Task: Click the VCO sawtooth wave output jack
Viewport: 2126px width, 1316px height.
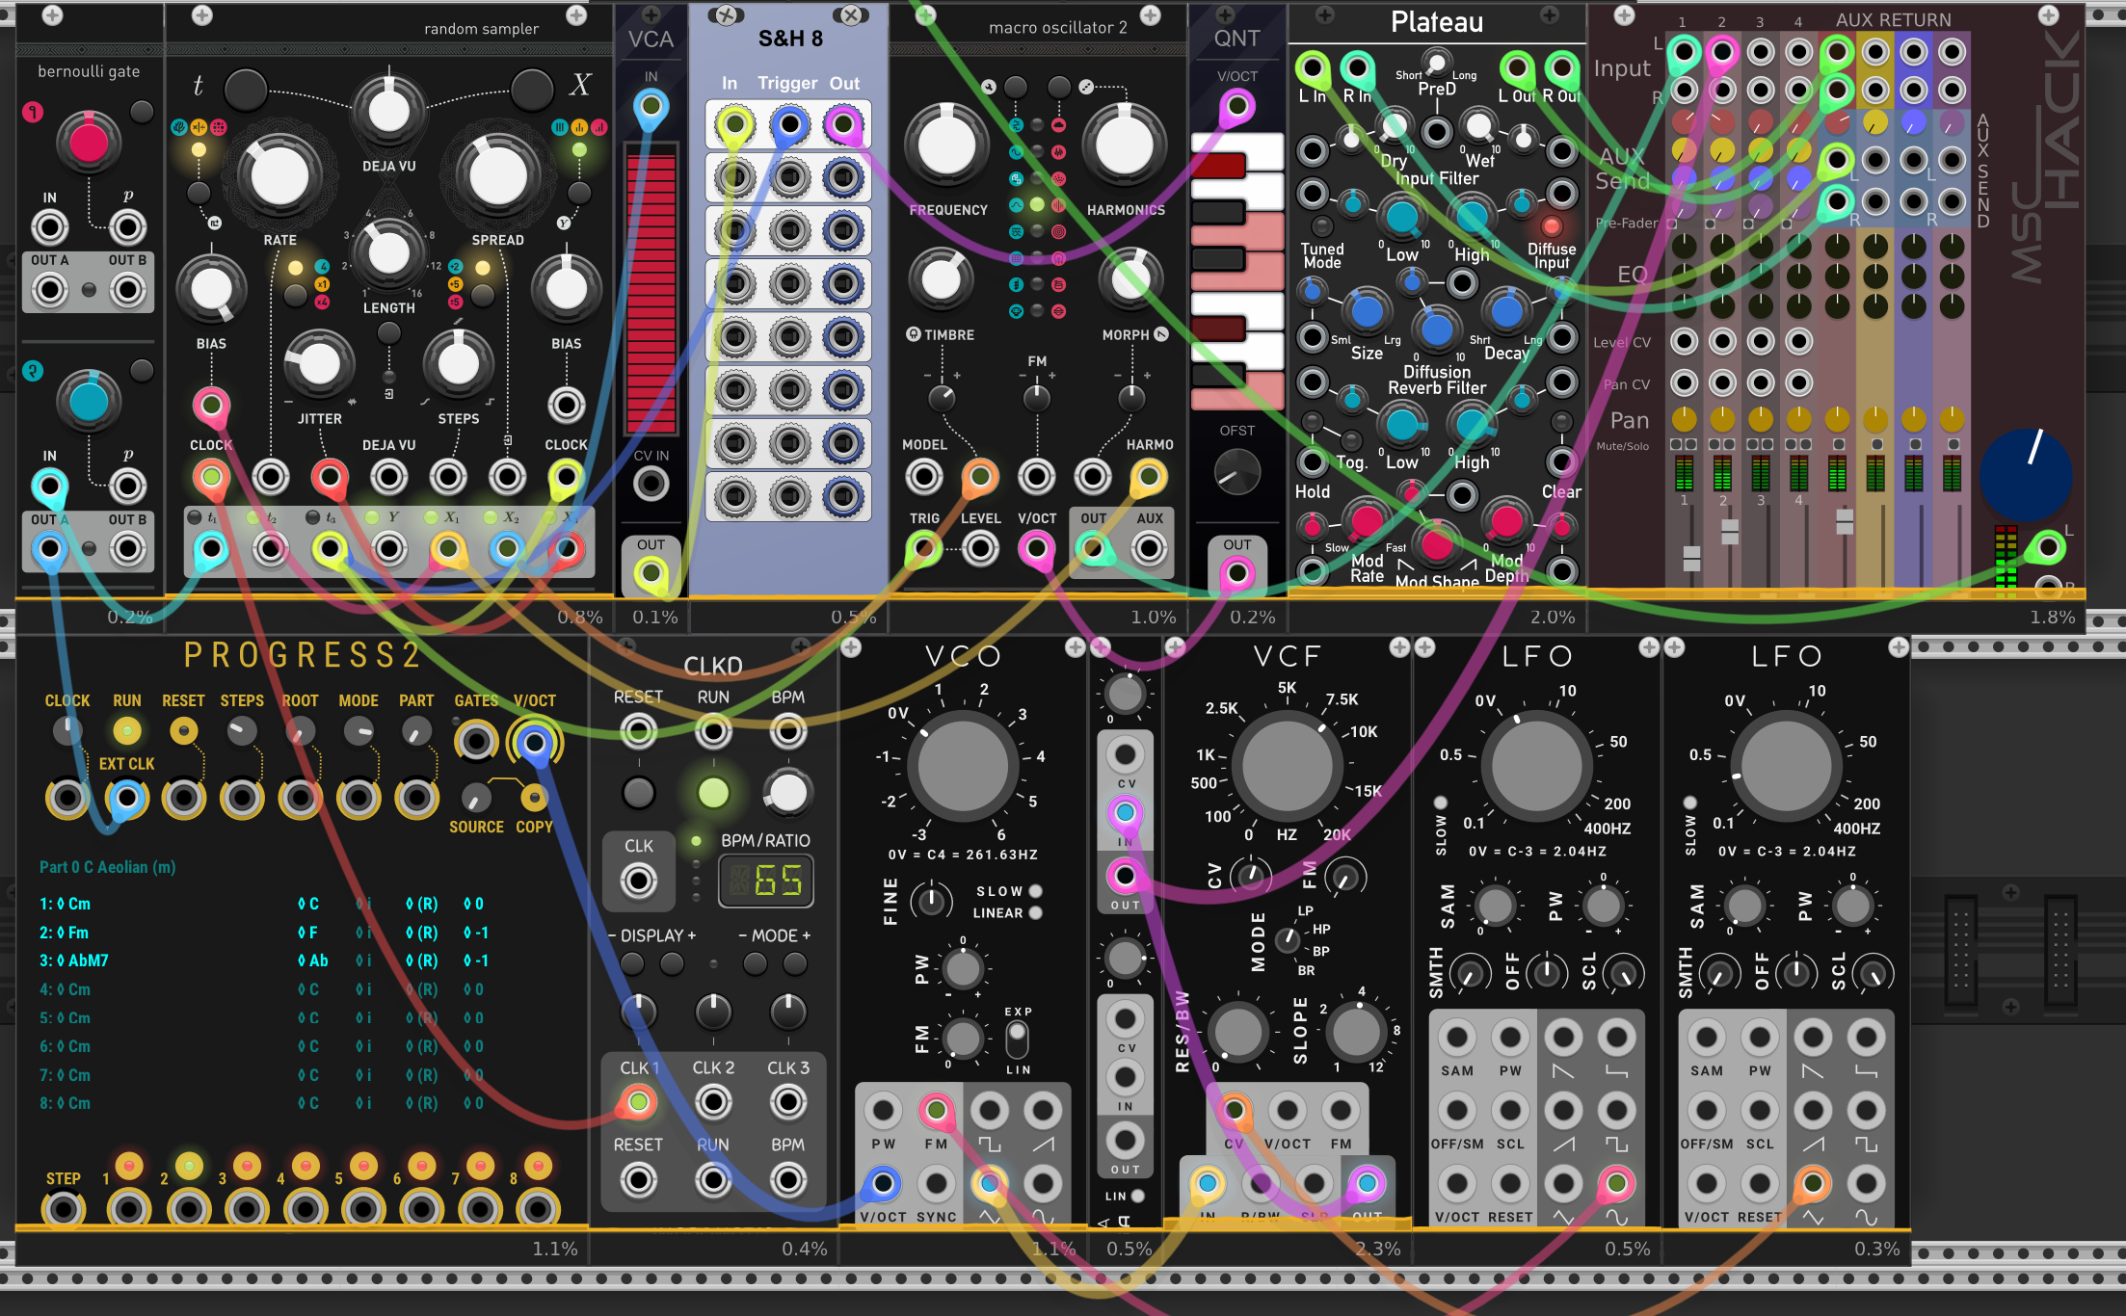Action: point(1043,1111)
